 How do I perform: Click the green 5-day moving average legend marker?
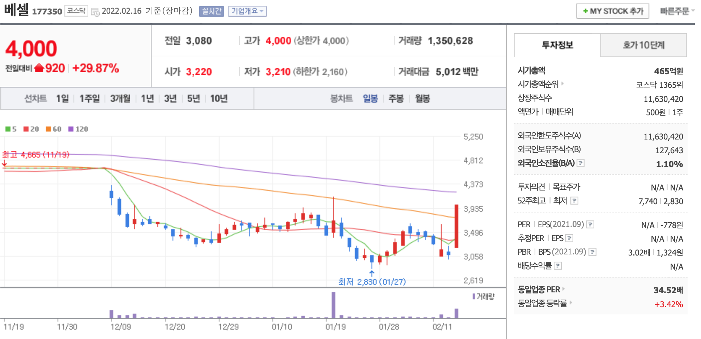tap(8, 129)
